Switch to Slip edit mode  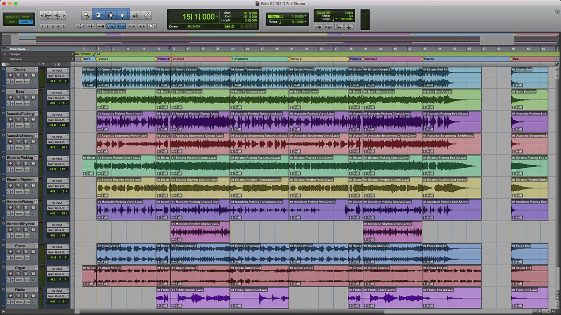[x=12, y=22]
